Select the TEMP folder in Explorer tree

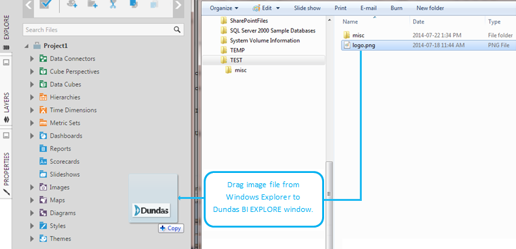click(233, 50)
